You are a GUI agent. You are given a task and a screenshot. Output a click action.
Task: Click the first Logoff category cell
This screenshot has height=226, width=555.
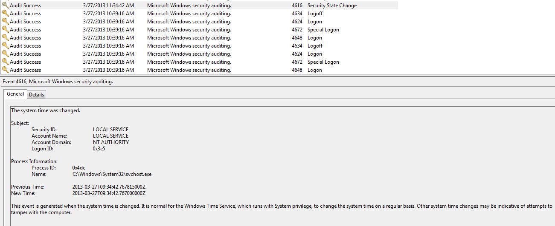[315, 14]
